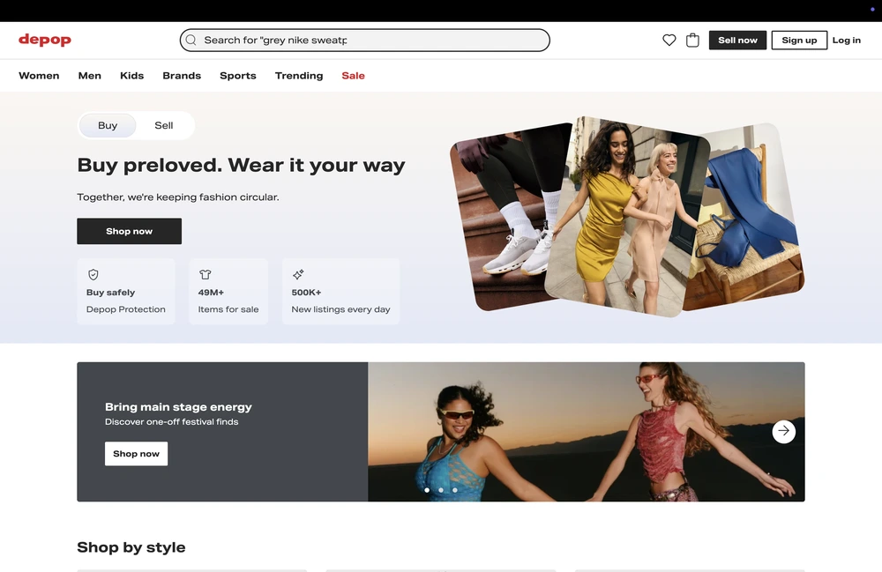The width and height of the screenshot is (882, 572).
Task: Open the Trending navigation item
Action: [298, 76]
